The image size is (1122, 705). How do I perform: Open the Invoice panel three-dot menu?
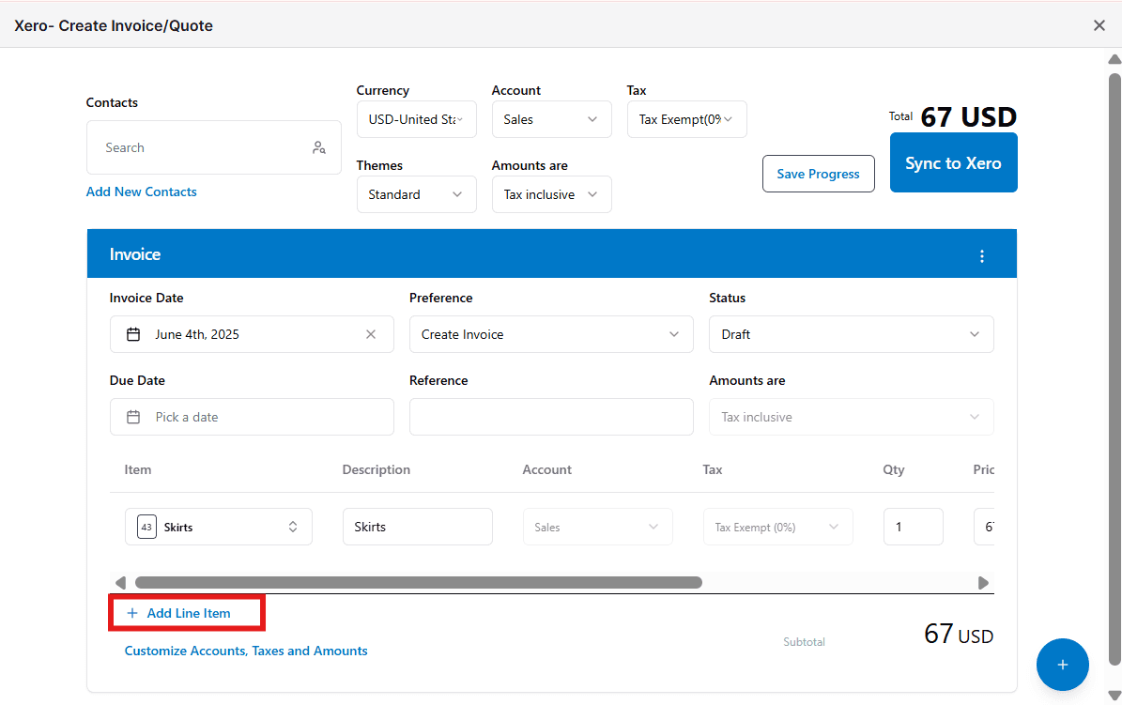982,256
